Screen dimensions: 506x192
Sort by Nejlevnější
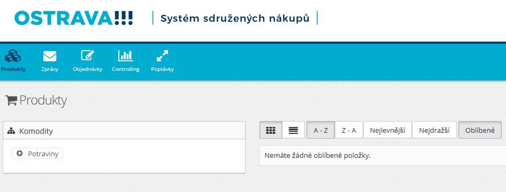point(387,130)
